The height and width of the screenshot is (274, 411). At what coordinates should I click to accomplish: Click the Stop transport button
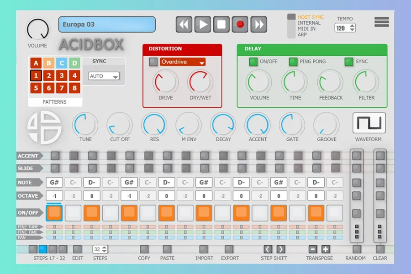[x=221, y=24]
